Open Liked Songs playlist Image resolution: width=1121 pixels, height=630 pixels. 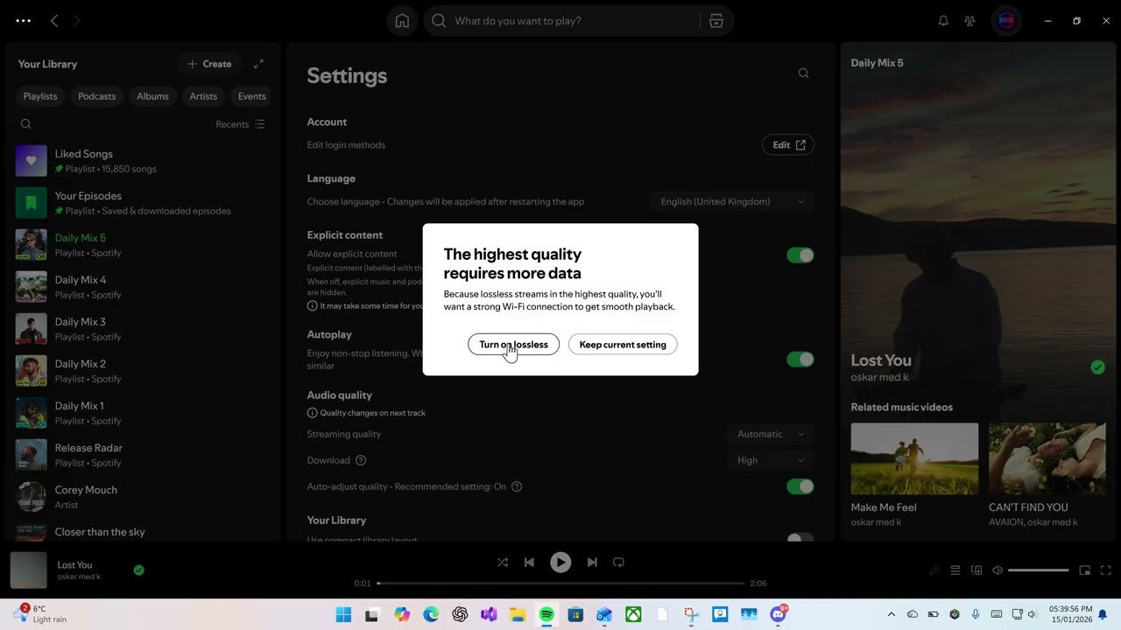[143, 161]
